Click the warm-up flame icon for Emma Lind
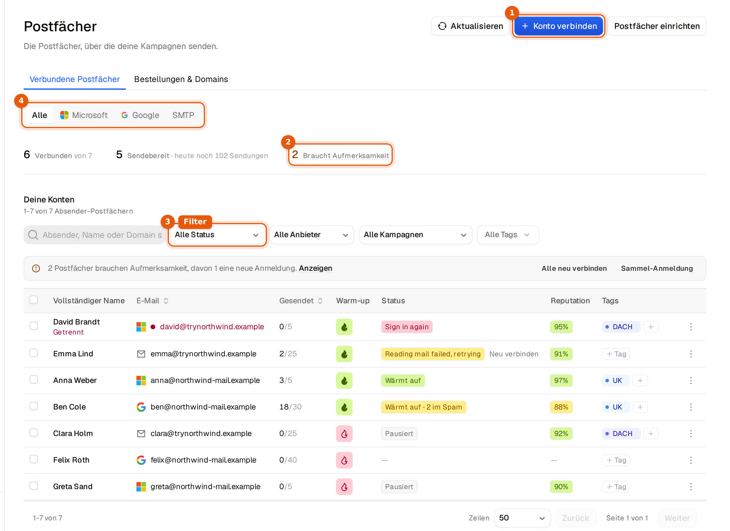The image size is (730, 531). pos(344,354)
